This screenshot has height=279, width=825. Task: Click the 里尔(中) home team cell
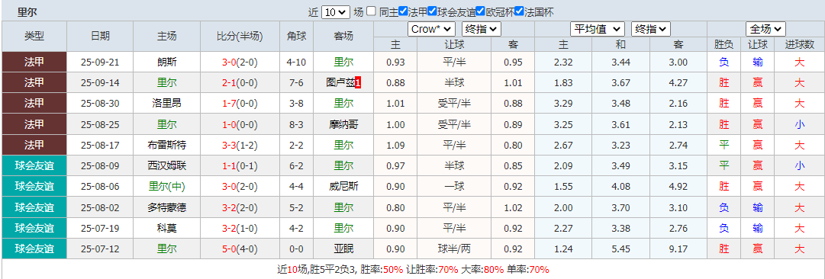click(x=167, y=187)
